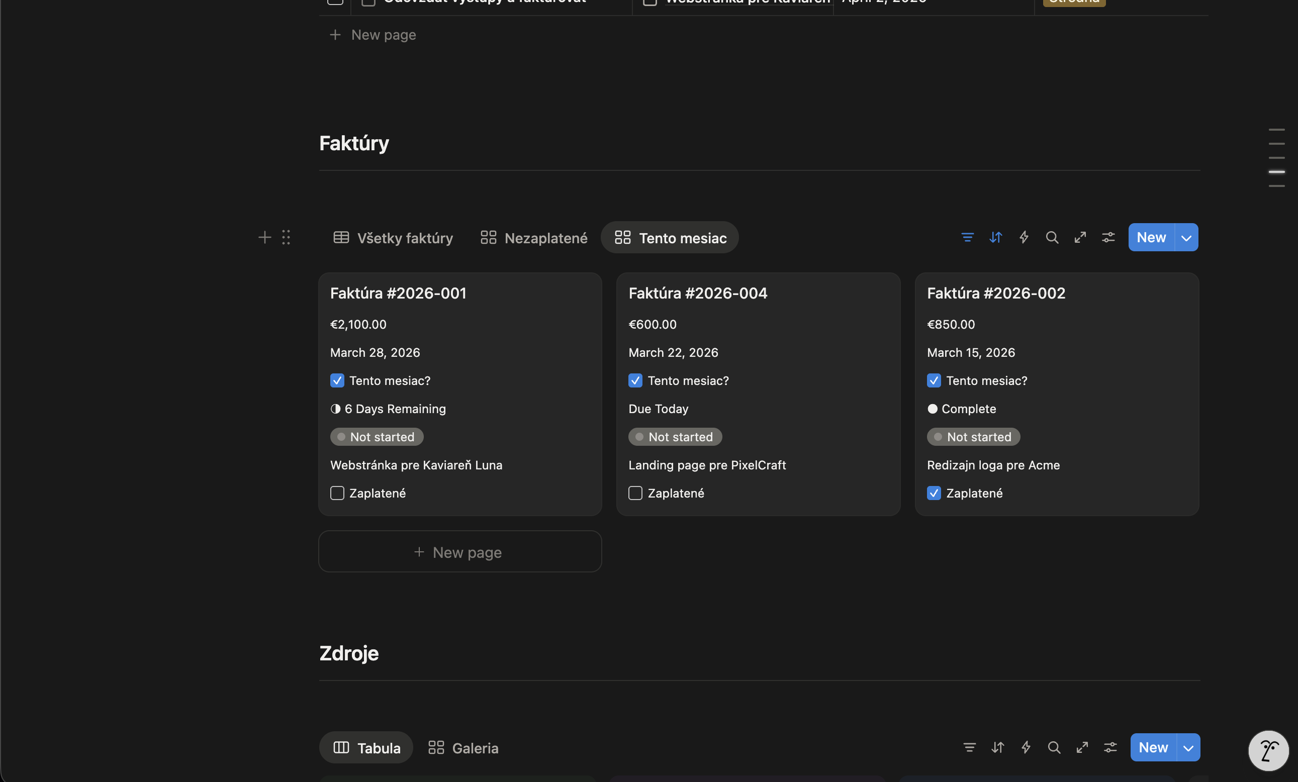Screen dimensions: 1298x782
Task: Open automations lightning icon in Faktúry toolbar
Action: pyautogui.click(x=1024, y=238)
